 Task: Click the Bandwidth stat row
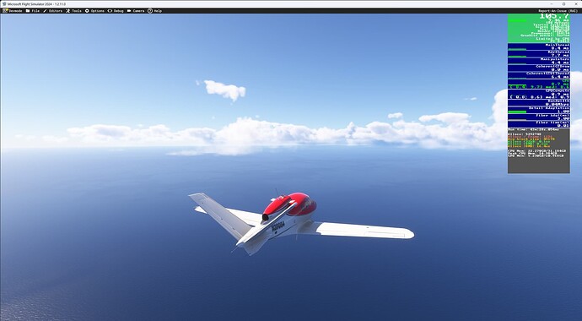pos(539,102)
